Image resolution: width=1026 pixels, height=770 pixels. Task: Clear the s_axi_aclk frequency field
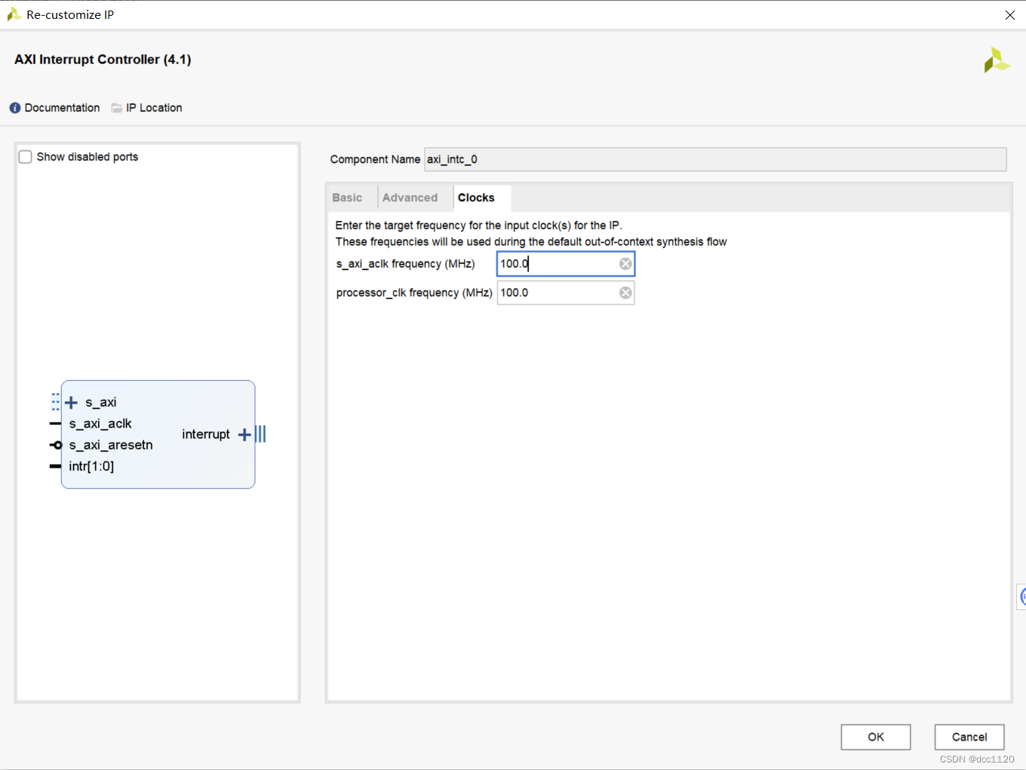click(625, 264)
